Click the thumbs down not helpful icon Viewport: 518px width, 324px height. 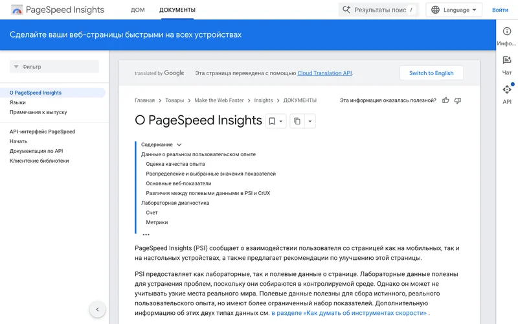458,100
